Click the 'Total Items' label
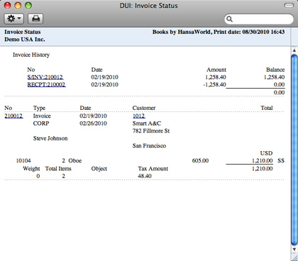The width and height of the screenshot is (298, 261). pos(58,169)
